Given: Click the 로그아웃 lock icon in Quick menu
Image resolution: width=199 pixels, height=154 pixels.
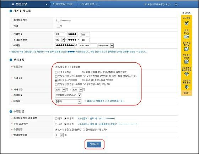Looking at the screenshot, I should (x=187, y=23).
